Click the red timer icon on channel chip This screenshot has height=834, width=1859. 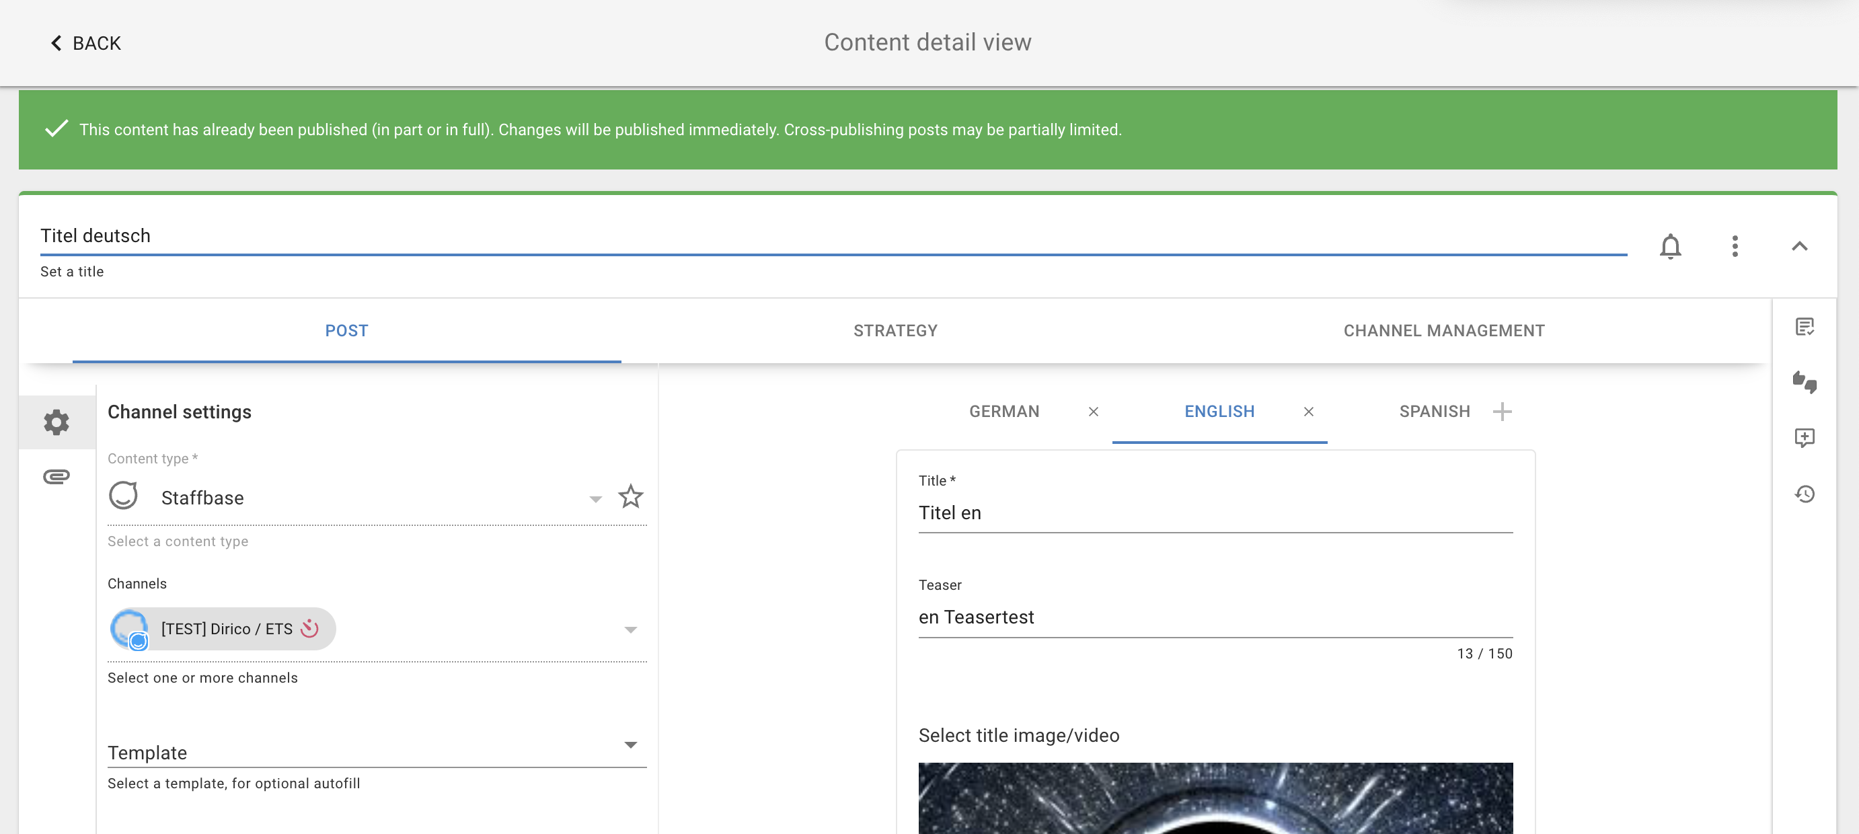pos(309,628)
